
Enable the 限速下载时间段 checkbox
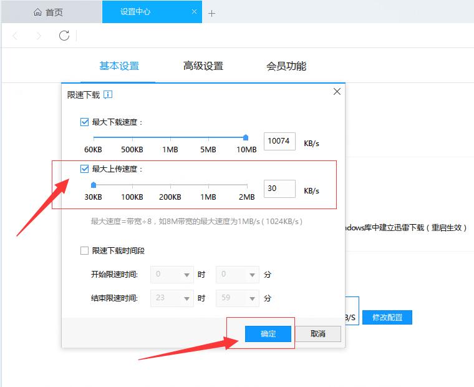84,250
